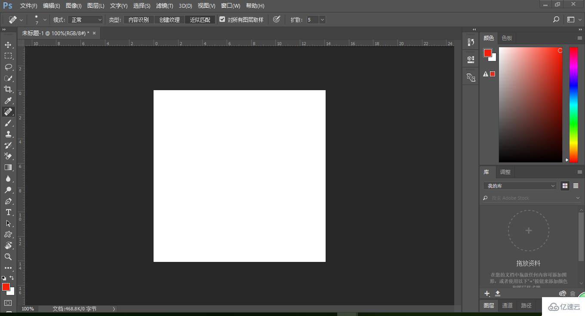Open the 扩散 value dropdown arrow
This screenshot has height=316, width=585.
tap(322, 20)
